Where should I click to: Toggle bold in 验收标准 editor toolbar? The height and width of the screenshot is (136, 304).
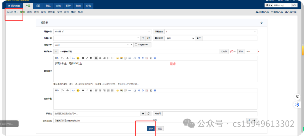click(83, 90)
